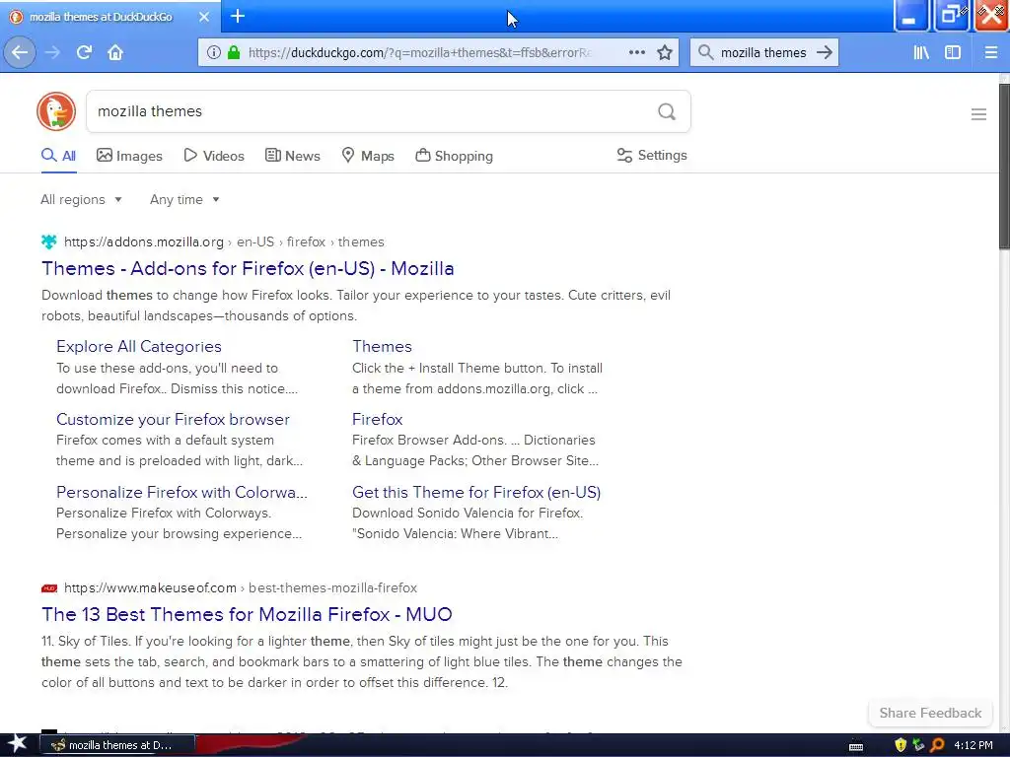Click the DuckDuckGo logo

pos(56,111)
